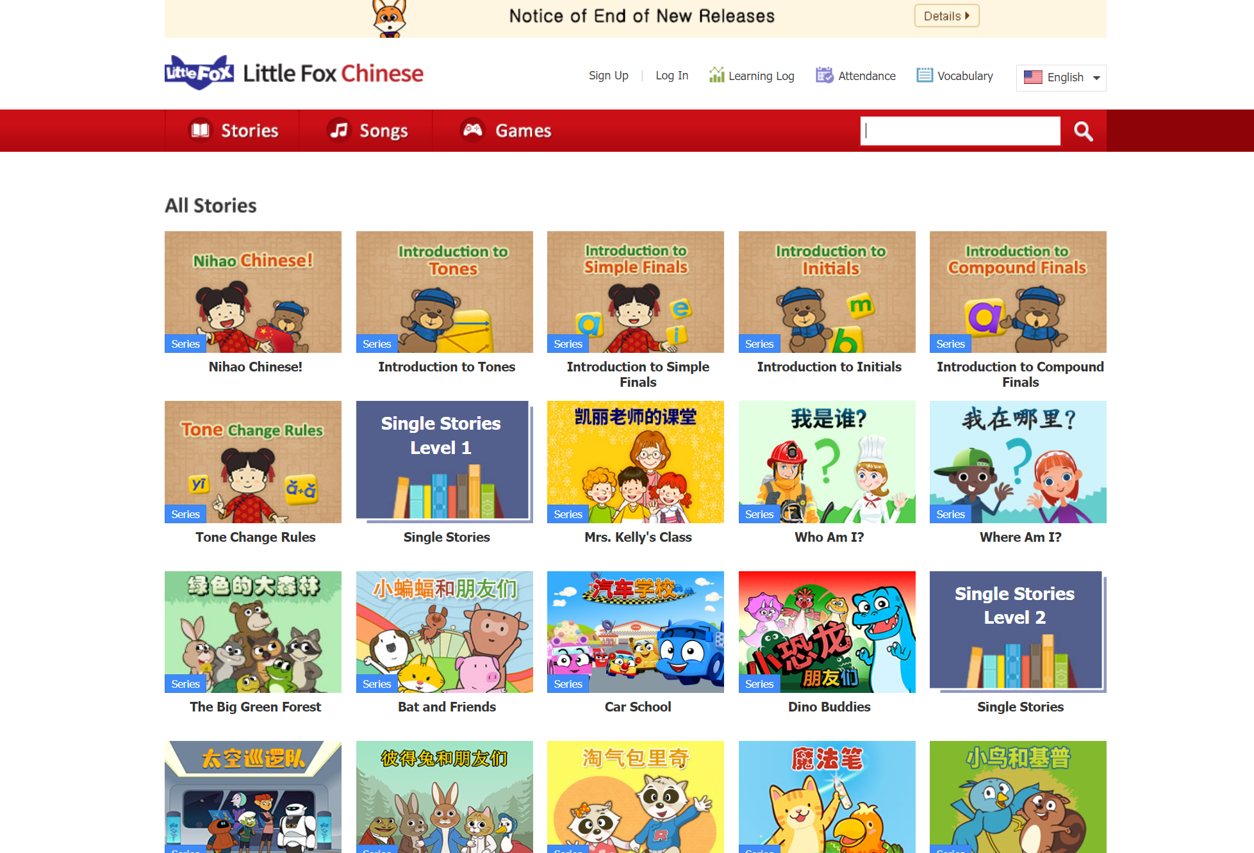This screenshot has width=1254, height=853.
Task: Click the Songs music note icon
Action: click(339, 130)
